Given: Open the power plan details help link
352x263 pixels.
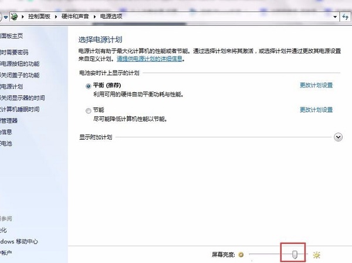Looking at the screenshot, I should tap(150, 59).
